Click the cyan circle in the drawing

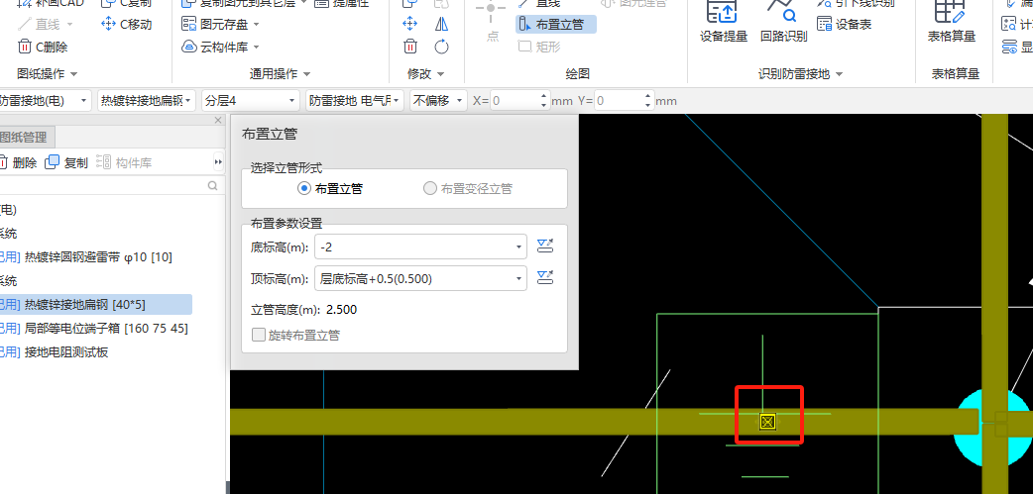tap(991, 428)
